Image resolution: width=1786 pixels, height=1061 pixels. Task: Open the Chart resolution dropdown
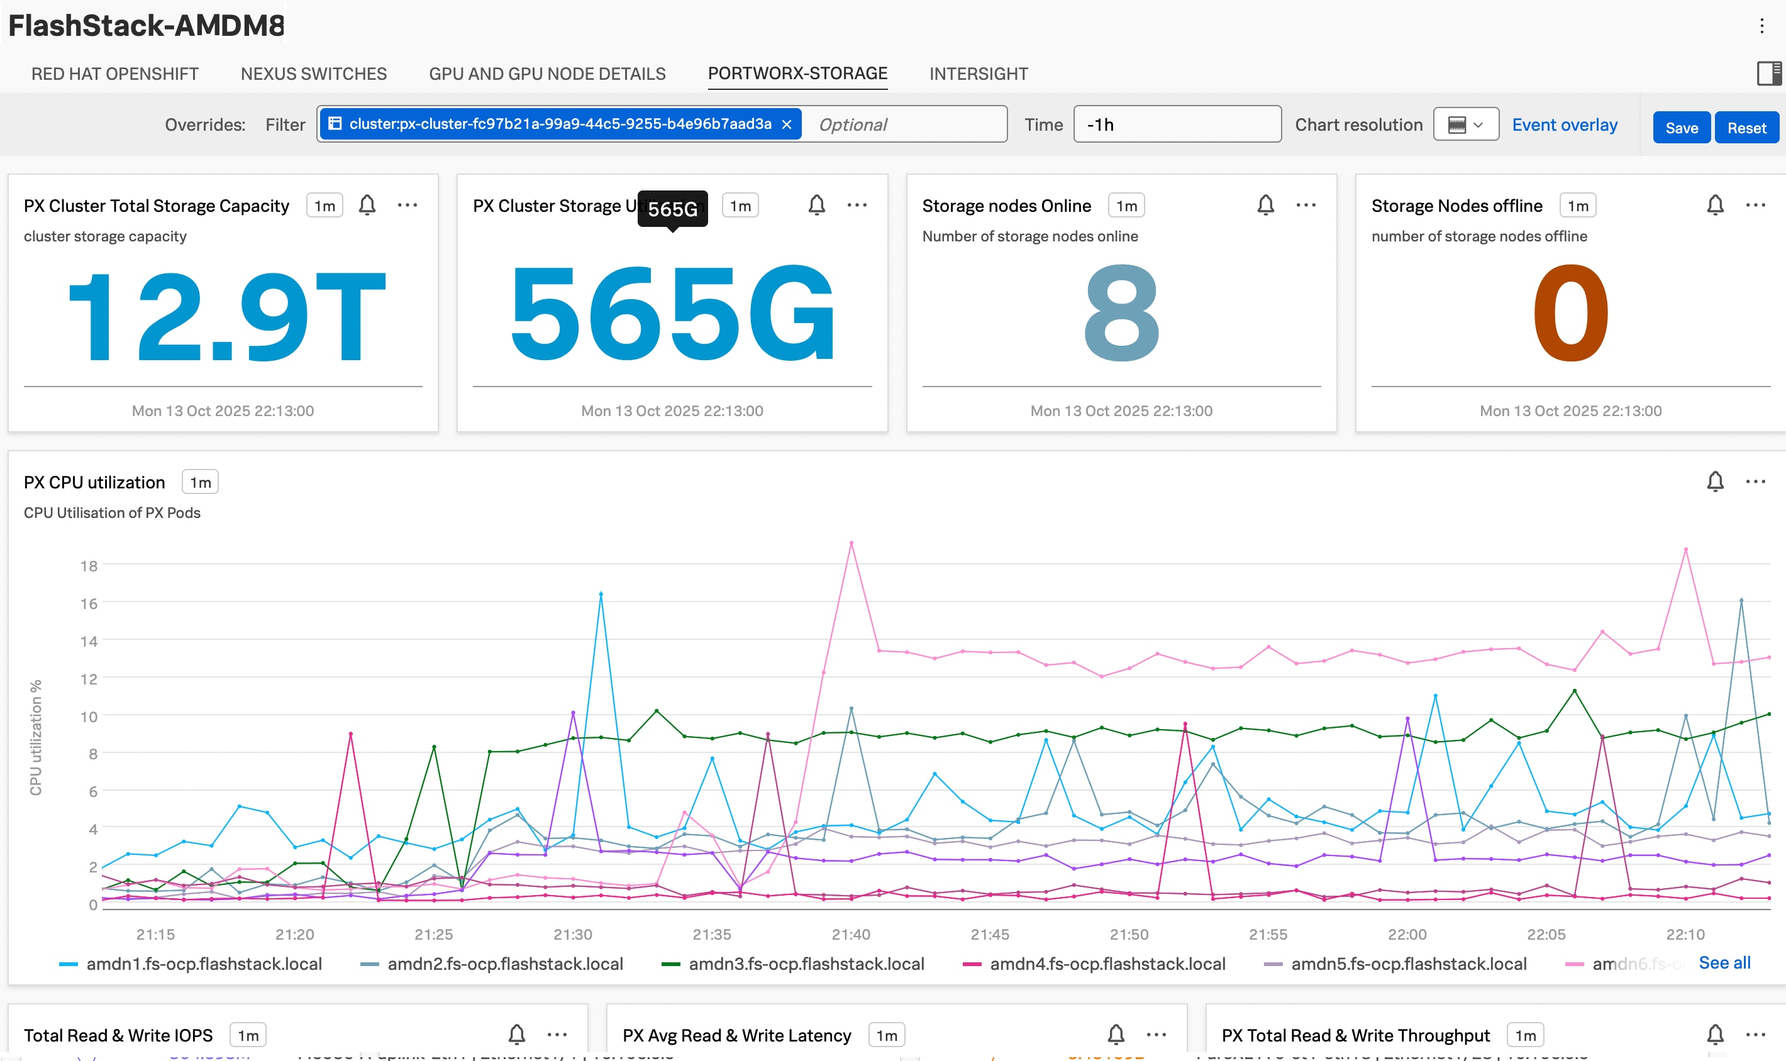click(1465, 124)
